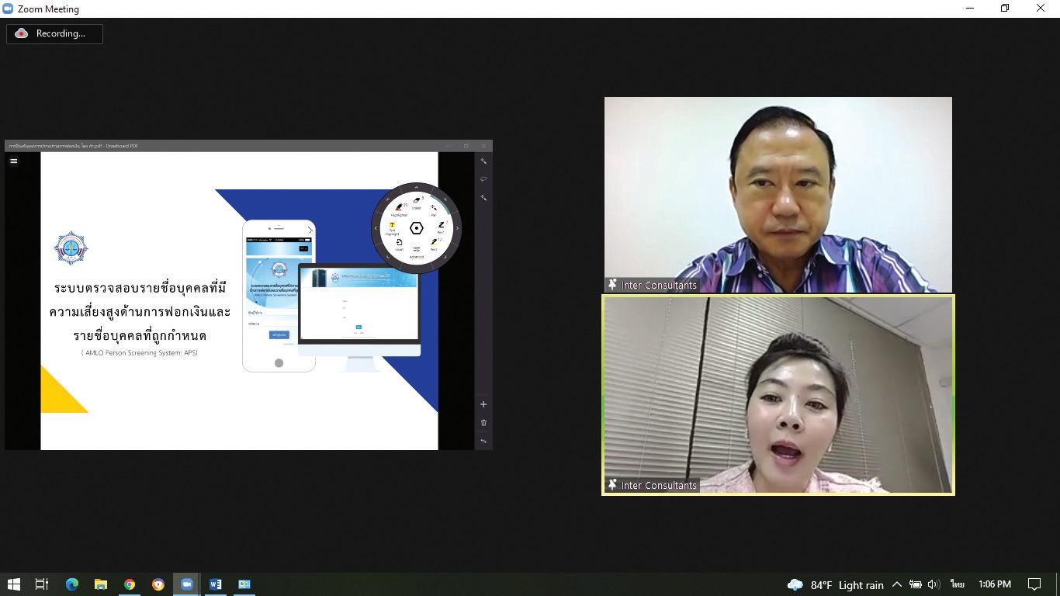Open Task View on the taskbar

(42, 584)
